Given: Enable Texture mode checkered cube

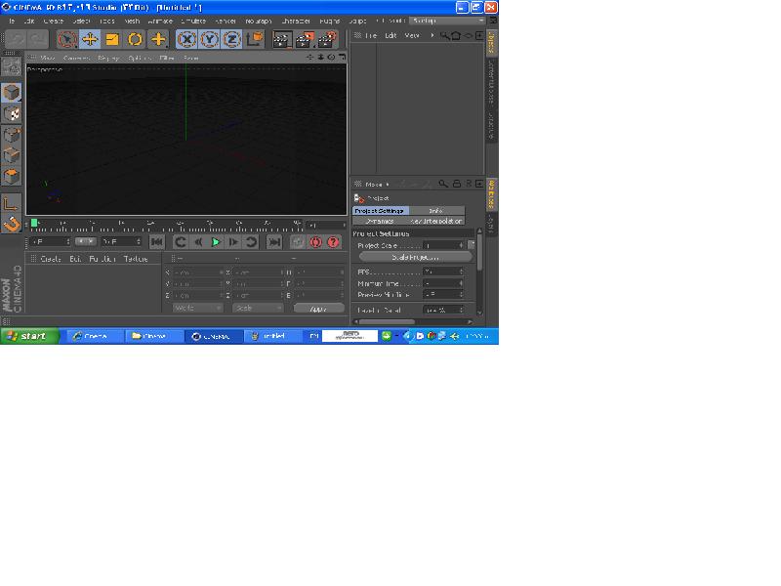Looking at the screenshot, I should click(12, 113).
